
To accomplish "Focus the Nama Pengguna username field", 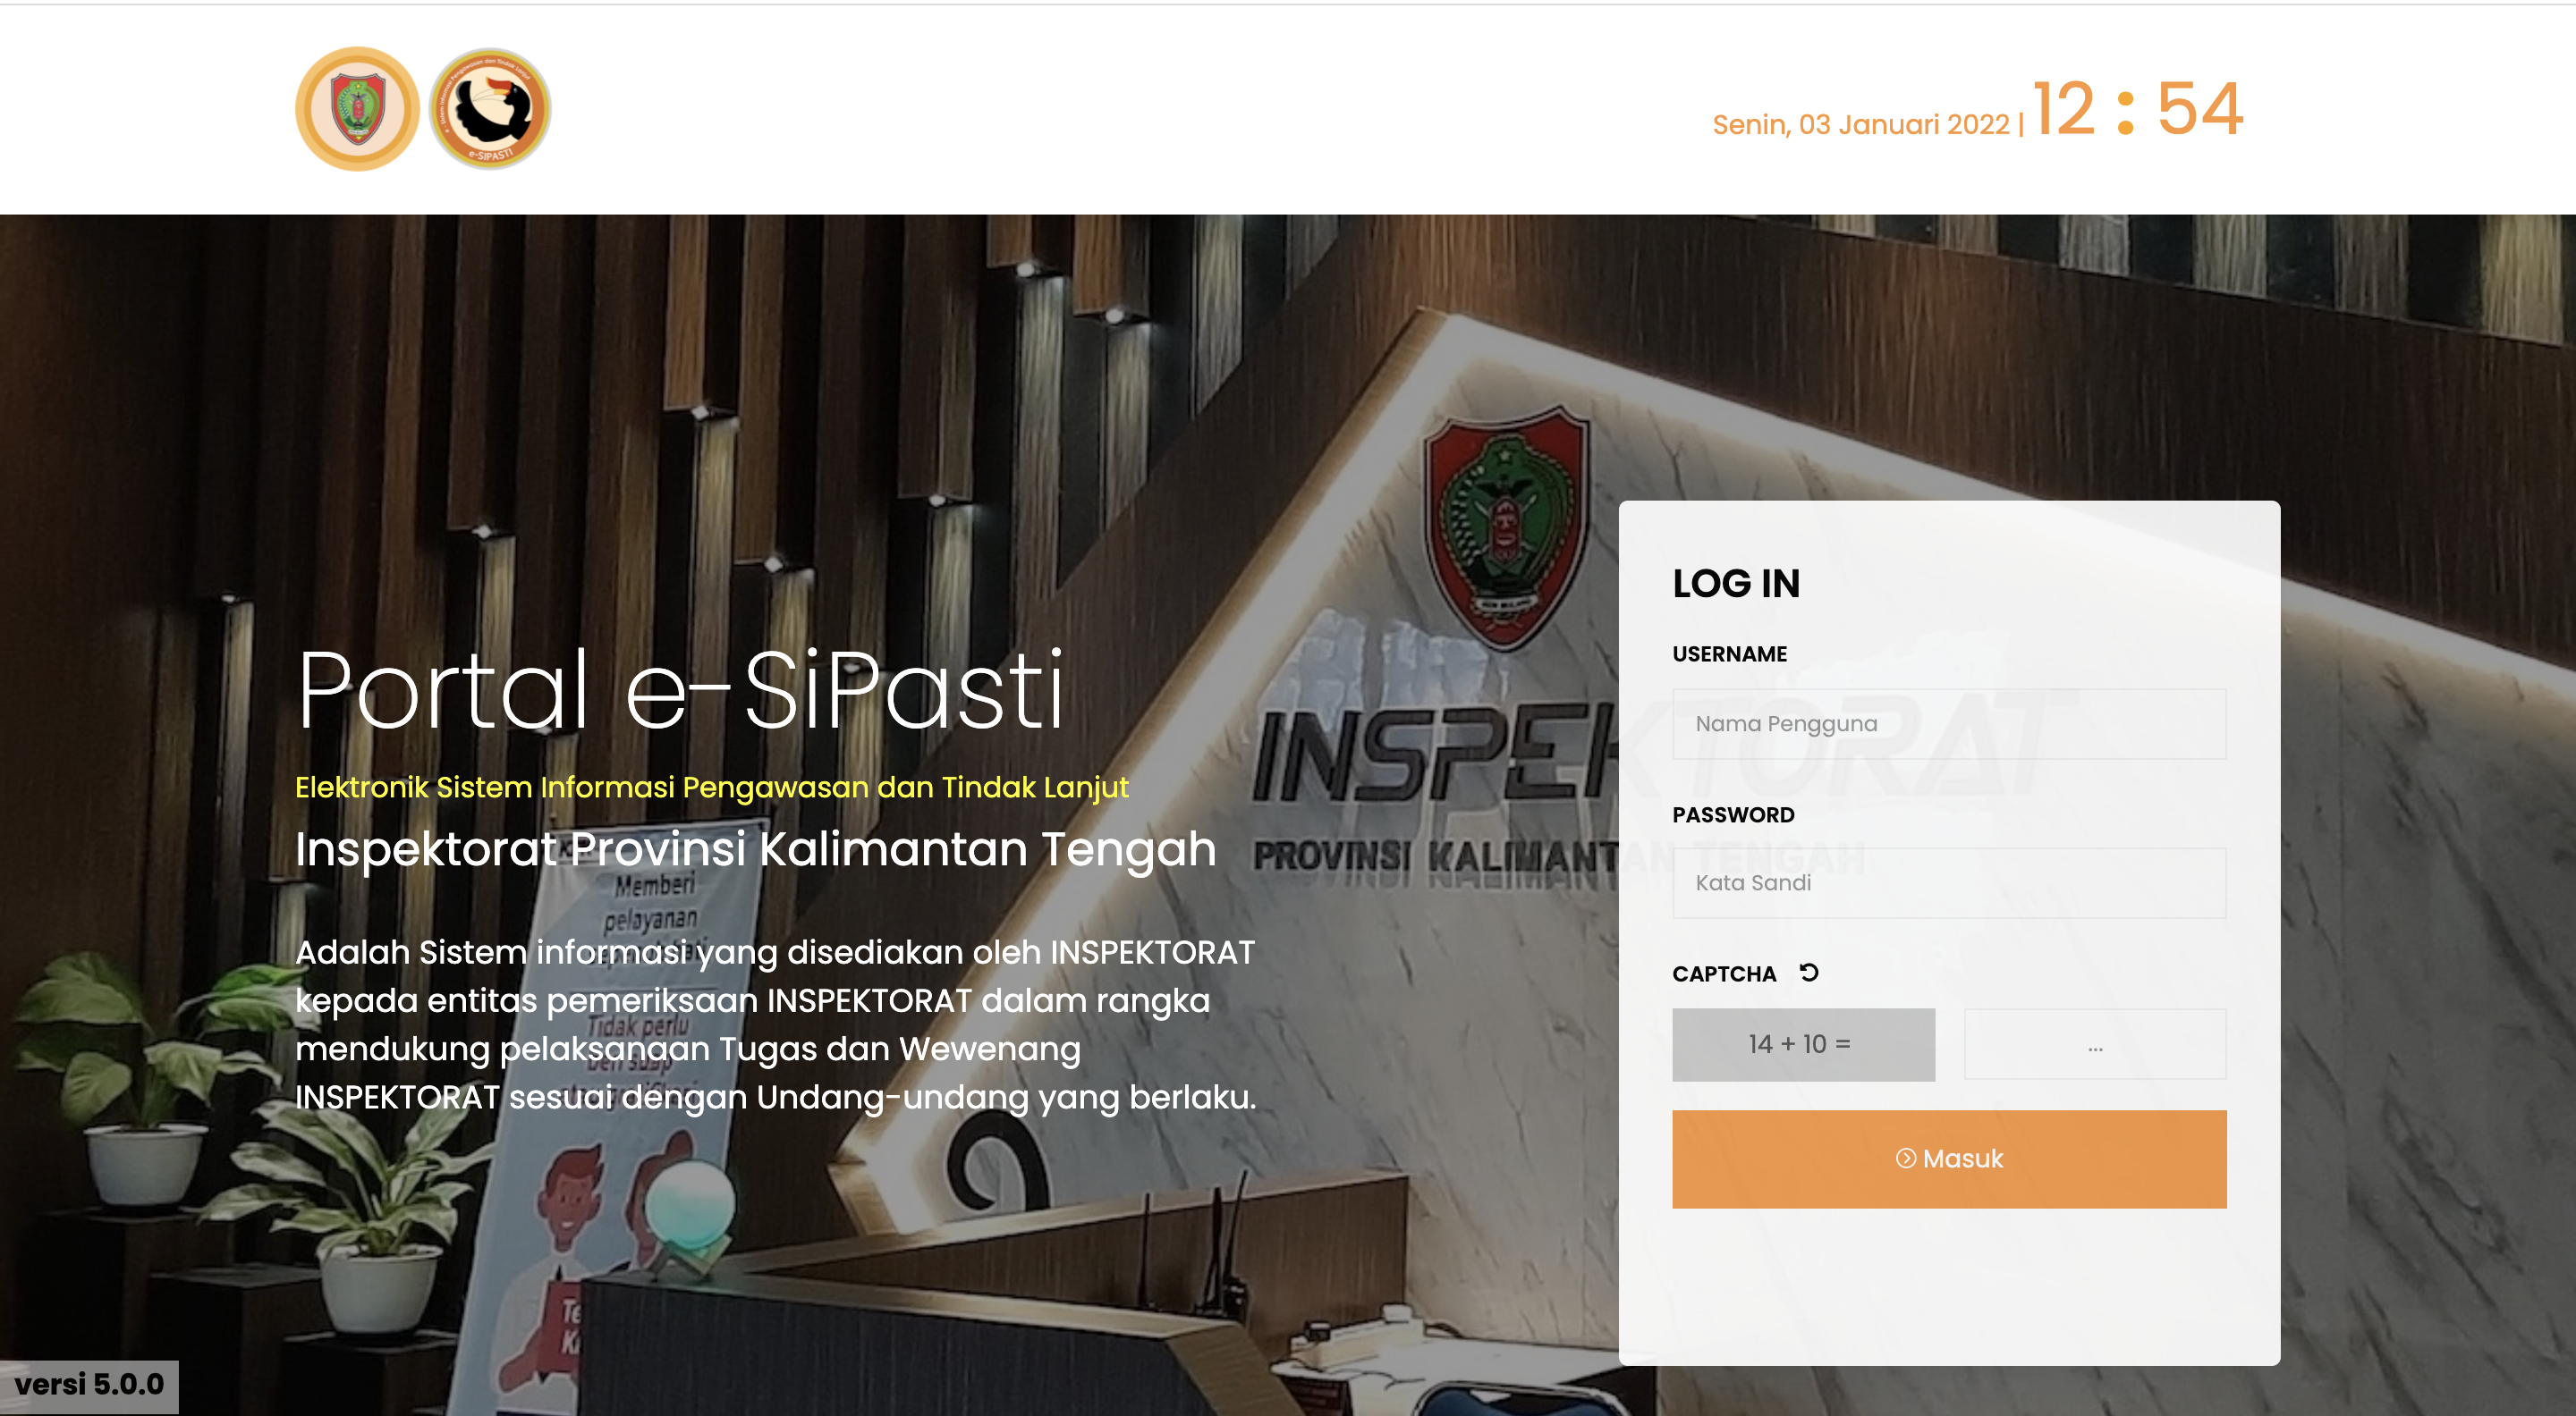I will [1949, 723].
